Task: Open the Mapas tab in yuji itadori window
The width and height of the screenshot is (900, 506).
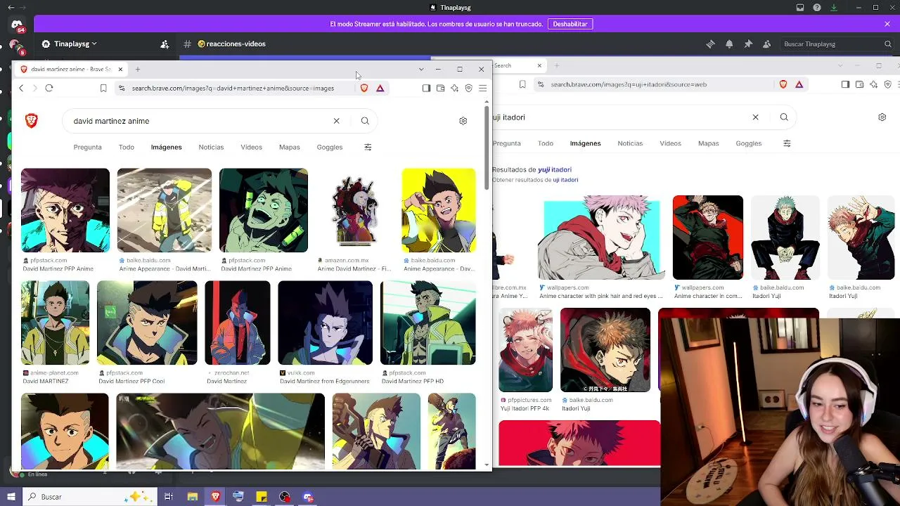Action: [708, 143]
